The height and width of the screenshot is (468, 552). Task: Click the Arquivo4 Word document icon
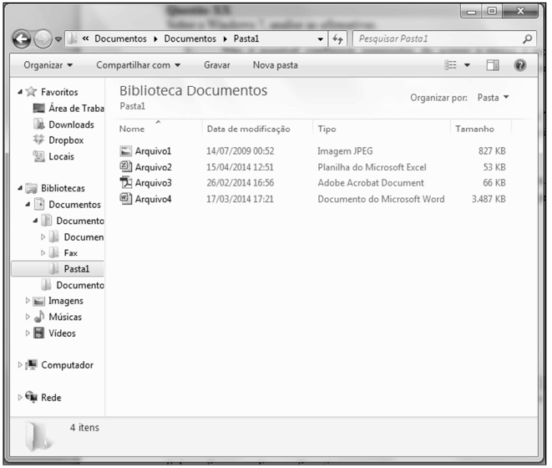126,199
